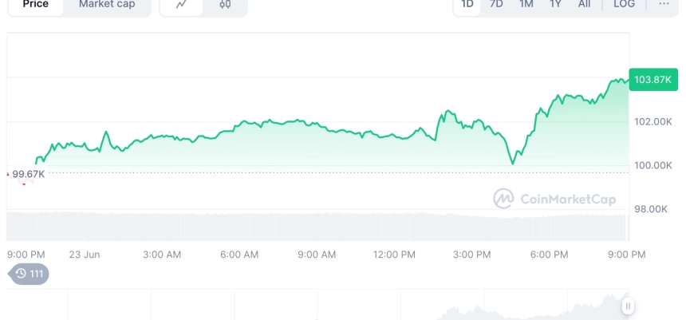
Task: Click the 23 Jun date axis label
Action: click(x=85, y=255)
